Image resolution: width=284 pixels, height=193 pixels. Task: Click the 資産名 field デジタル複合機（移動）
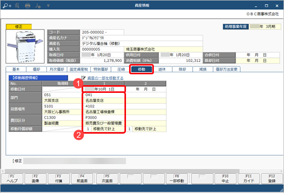click(141, 44)
